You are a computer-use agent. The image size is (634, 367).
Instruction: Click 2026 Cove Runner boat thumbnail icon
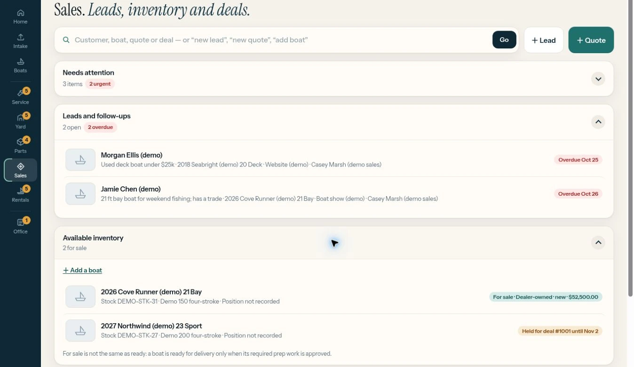click(x=80, y=296)
